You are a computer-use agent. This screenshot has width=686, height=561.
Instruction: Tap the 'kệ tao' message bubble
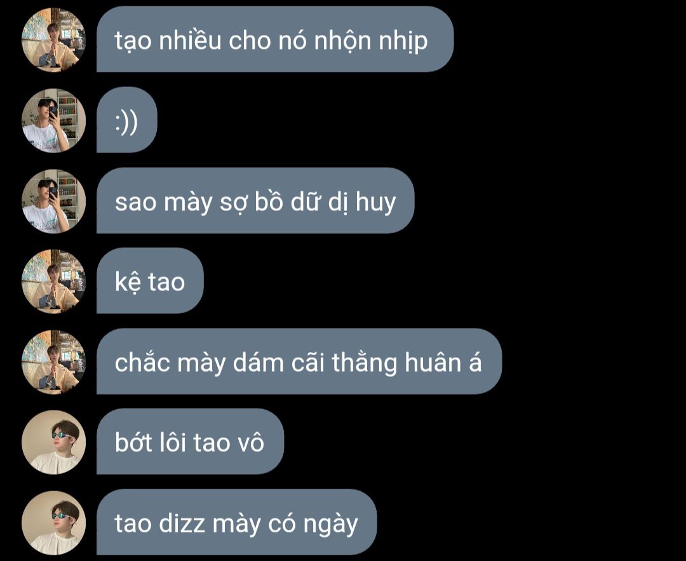150,281
